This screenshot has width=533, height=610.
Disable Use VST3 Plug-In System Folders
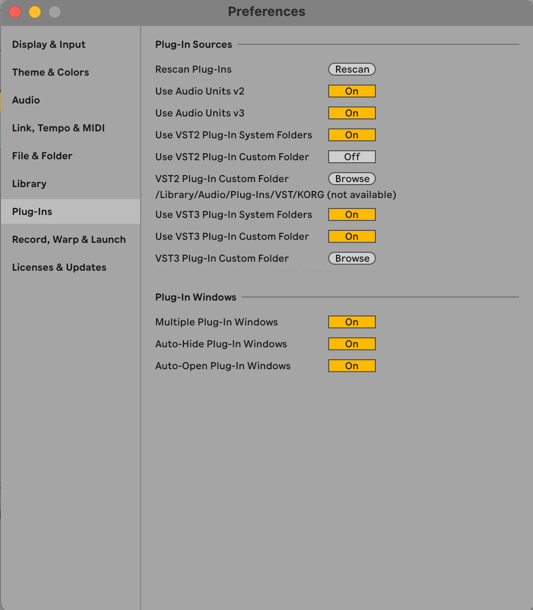(352, 214)
